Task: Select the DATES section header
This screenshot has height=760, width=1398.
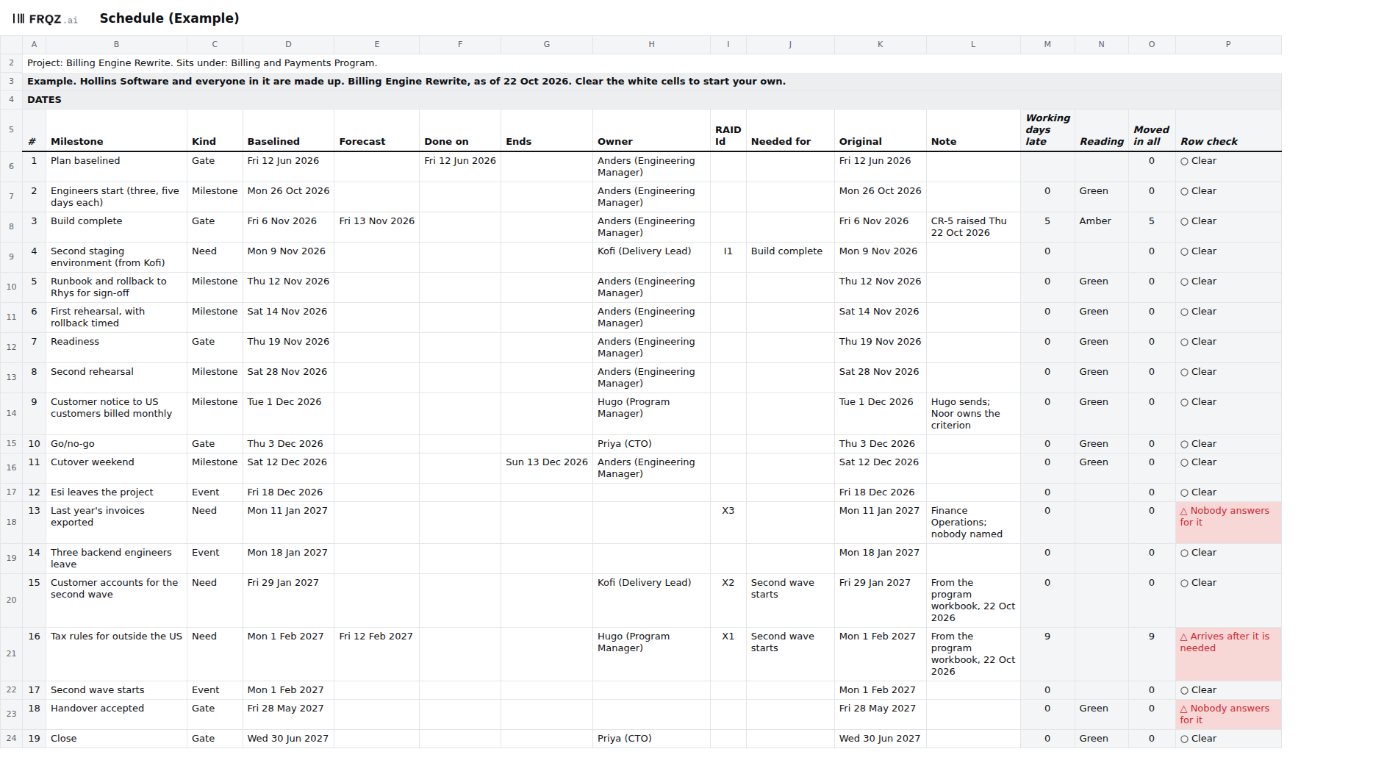Action: coord(652,100)
